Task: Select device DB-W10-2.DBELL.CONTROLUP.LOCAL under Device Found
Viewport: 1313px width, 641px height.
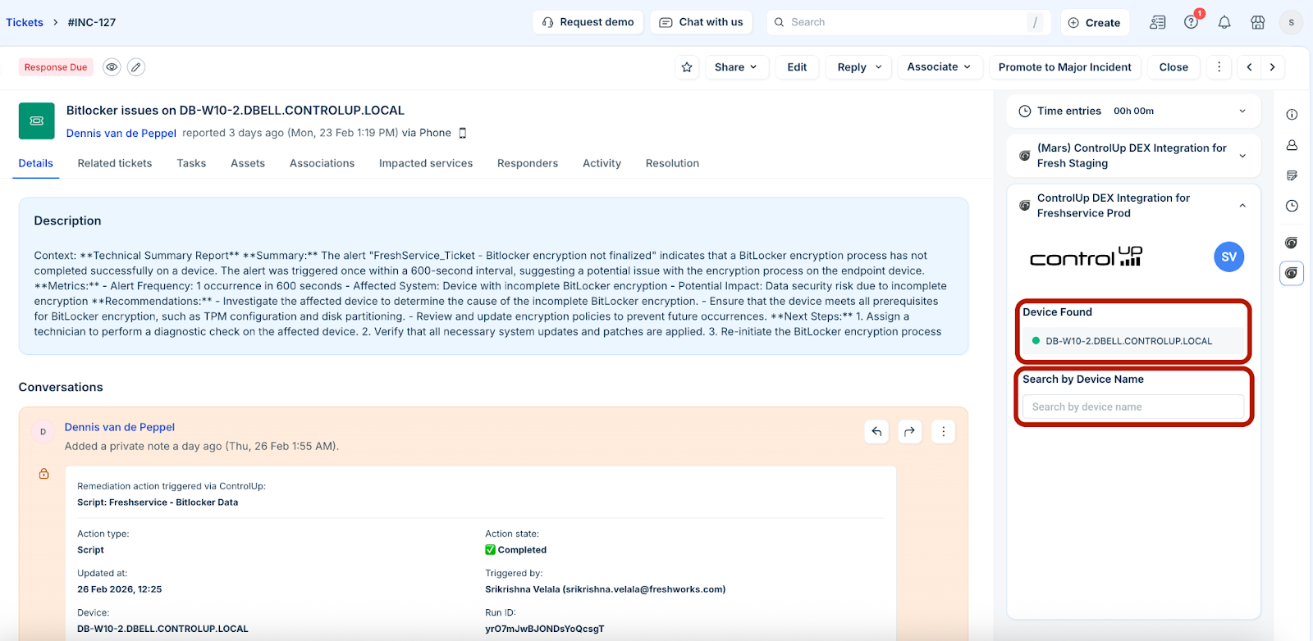Action: pyautogui.click(x=1133, y=341)
